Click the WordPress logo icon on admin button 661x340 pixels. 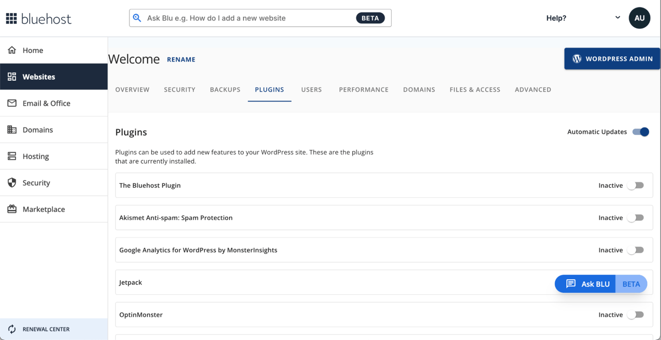click(577, 59)
